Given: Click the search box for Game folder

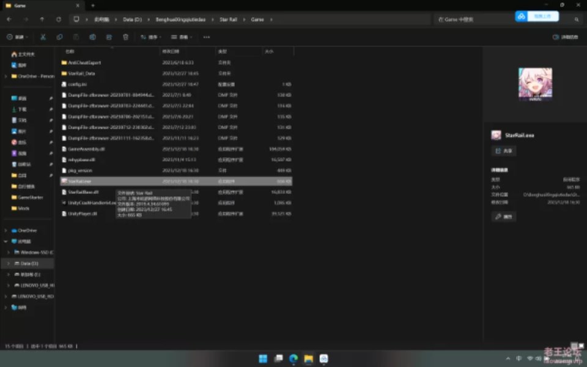Looking at the screenshot, I should click(x=474, y=20).
